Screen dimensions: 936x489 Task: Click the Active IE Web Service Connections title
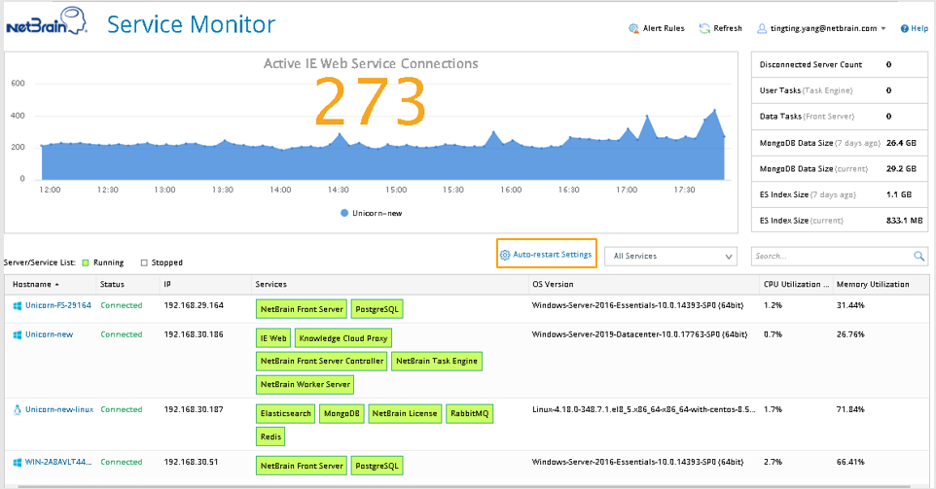pos(371,64)
